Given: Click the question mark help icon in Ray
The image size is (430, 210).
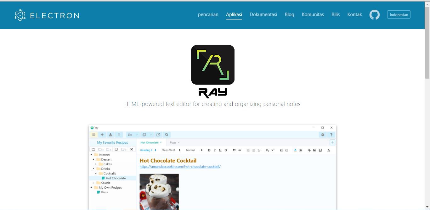Looking at the screenshot, I should click(331, 135).
